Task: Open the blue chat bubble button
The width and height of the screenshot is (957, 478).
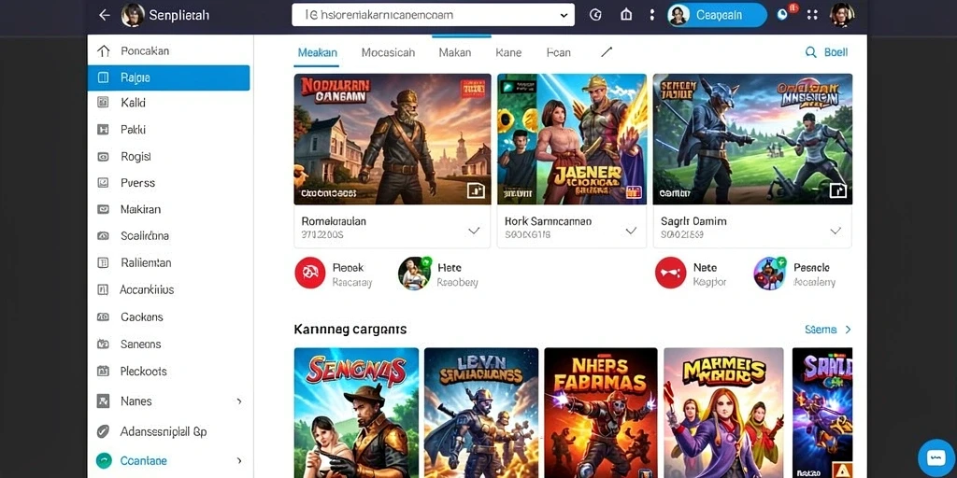Action: click(x=936, y=457)
